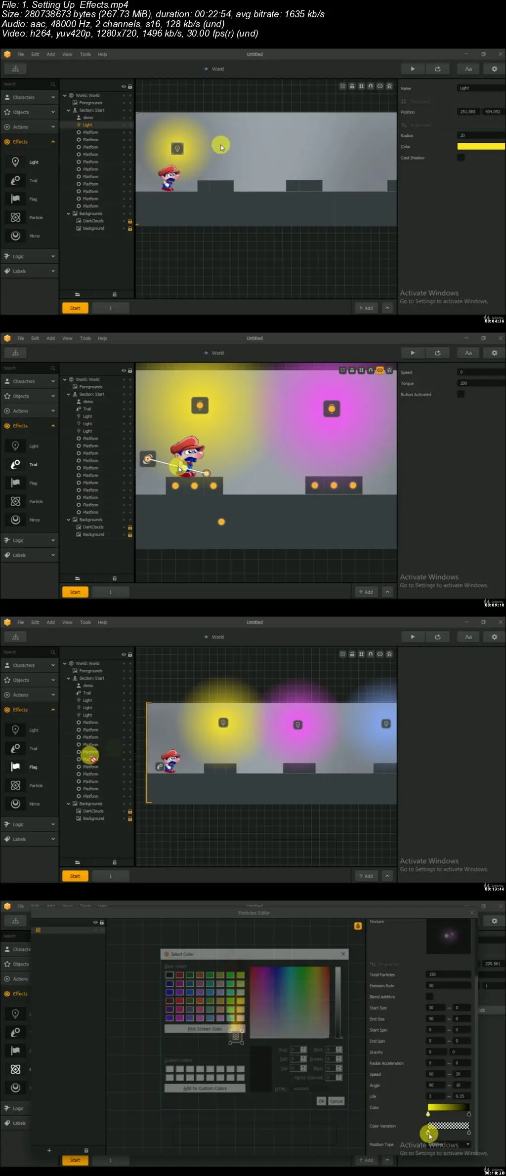Open the Tools menu in the 00:04:36 frame
506x1176 pixels.
[85, 54]
